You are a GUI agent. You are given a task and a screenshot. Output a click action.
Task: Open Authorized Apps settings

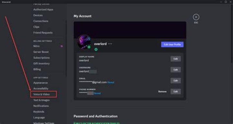point(43,9)
